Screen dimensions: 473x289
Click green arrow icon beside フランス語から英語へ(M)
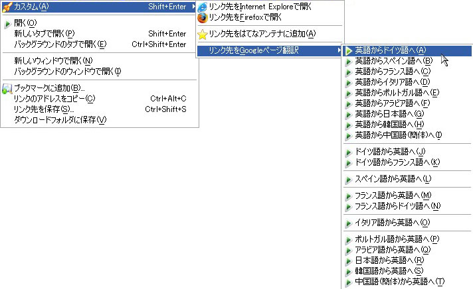tap(349, 196)
